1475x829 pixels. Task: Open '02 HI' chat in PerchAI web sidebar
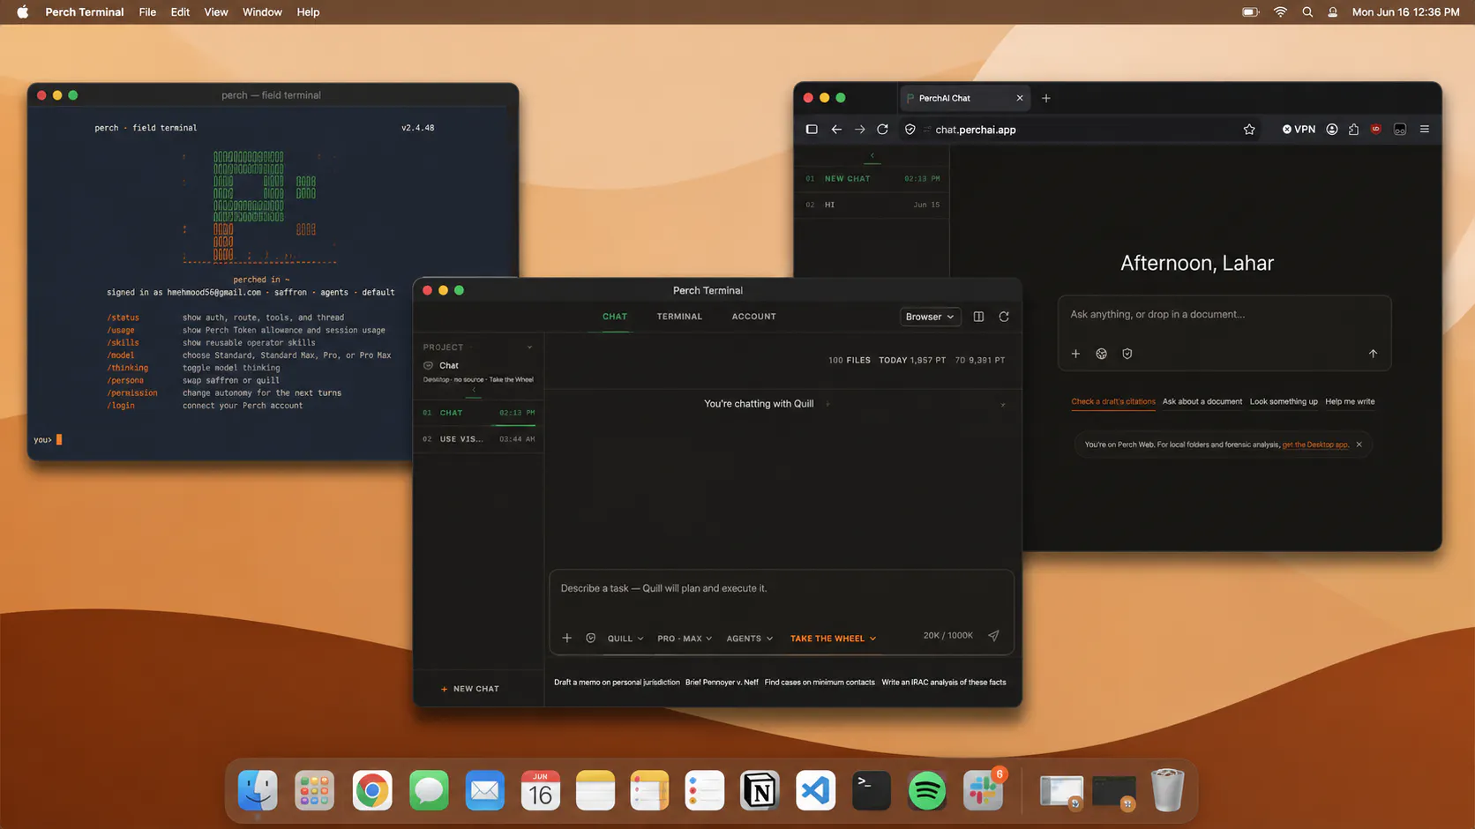point(872,205)
